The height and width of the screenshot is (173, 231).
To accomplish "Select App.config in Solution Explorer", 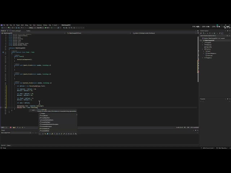I will click(208, 47).
